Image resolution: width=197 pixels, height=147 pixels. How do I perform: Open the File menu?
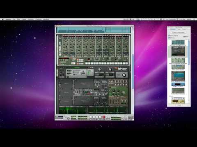14,20
